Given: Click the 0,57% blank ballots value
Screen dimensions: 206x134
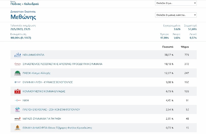Looking at the screenshot, I should pyautogui.click(x=193, y=38).
